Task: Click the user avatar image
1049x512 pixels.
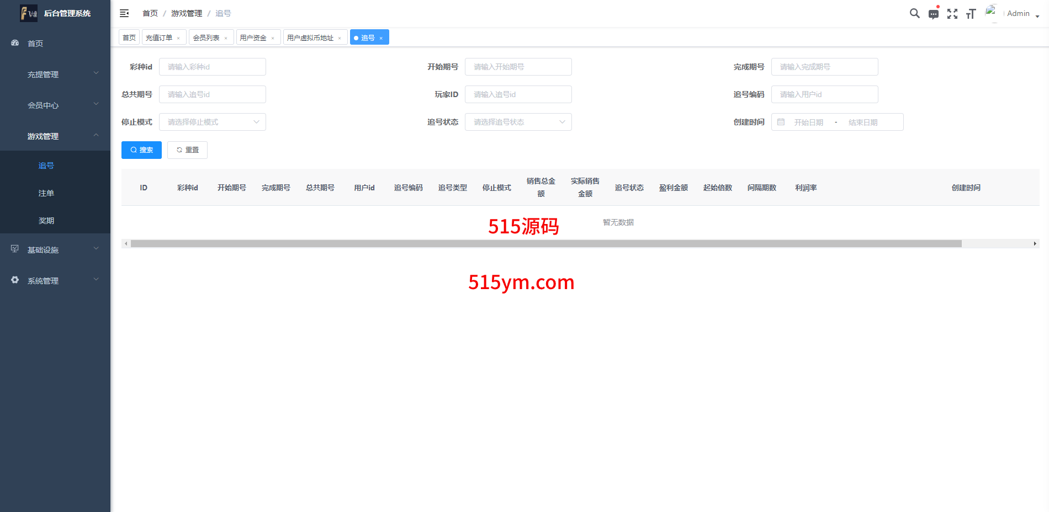Action: coord(992,13)
